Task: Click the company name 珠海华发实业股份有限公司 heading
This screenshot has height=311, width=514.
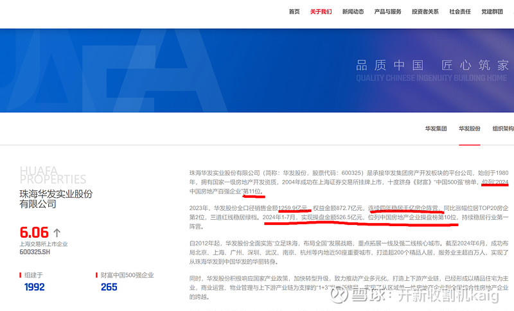Action: (56, 199)
